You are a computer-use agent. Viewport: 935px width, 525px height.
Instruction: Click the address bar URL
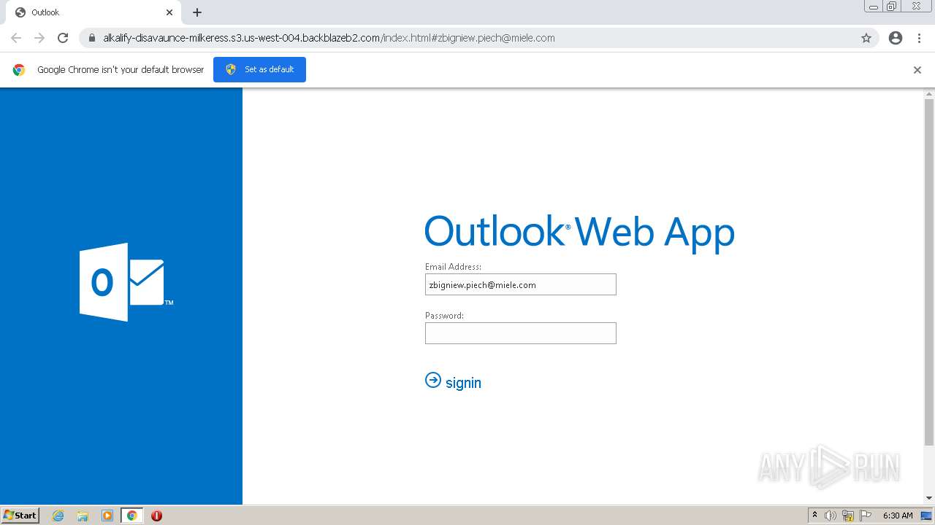point(329,38)
